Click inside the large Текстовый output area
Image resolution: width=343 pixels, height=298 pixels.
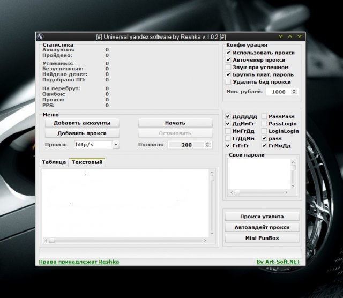click(x=125, y=203)
